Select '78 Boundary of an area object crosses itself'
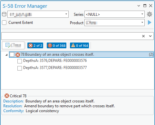Viewport: 155px width, 125px height. [x=81, y=54]
